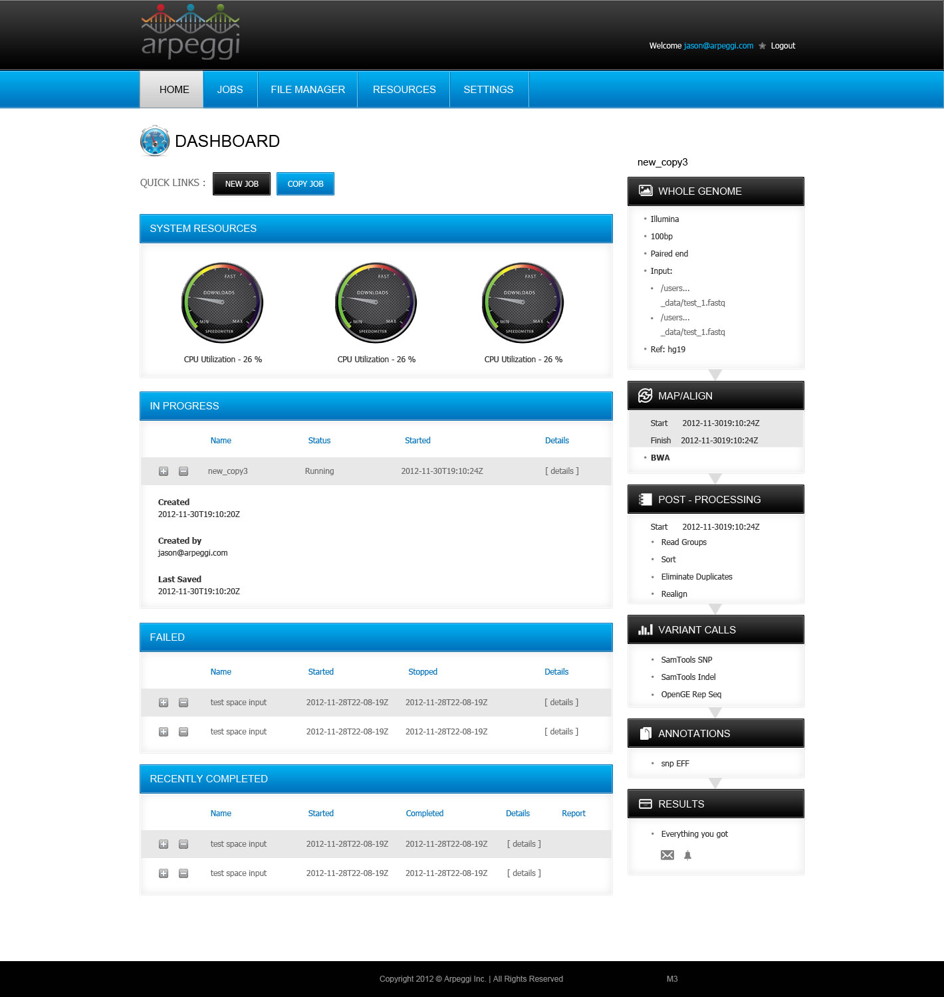
Task: Click the Dashboard compass icon
Action: pyautogui.click(x=155, y=141)
